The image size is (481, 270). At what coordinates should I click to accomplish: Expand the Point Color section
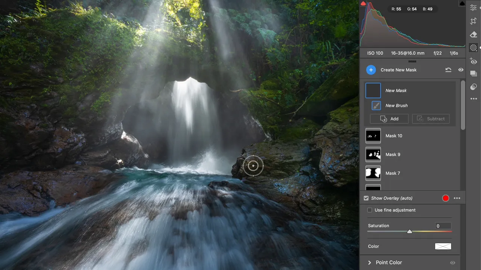click(x=369, y=262)
